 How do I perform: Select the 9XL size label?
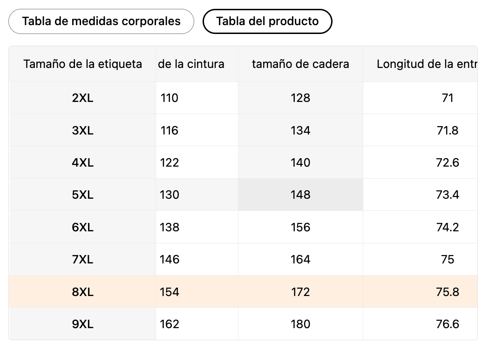[x=83, y=324]
